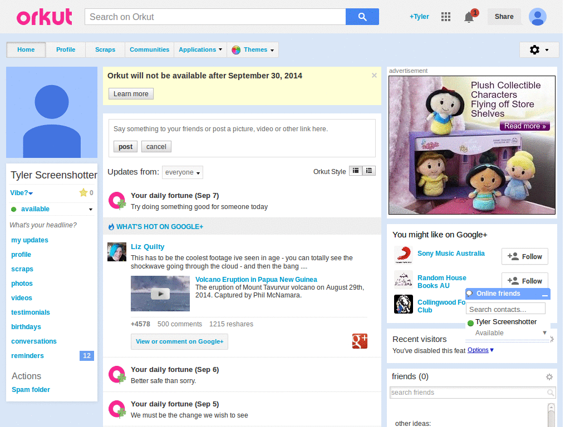Expand the Applications menu
Viewport: 570px width, 427px height.
200,49
